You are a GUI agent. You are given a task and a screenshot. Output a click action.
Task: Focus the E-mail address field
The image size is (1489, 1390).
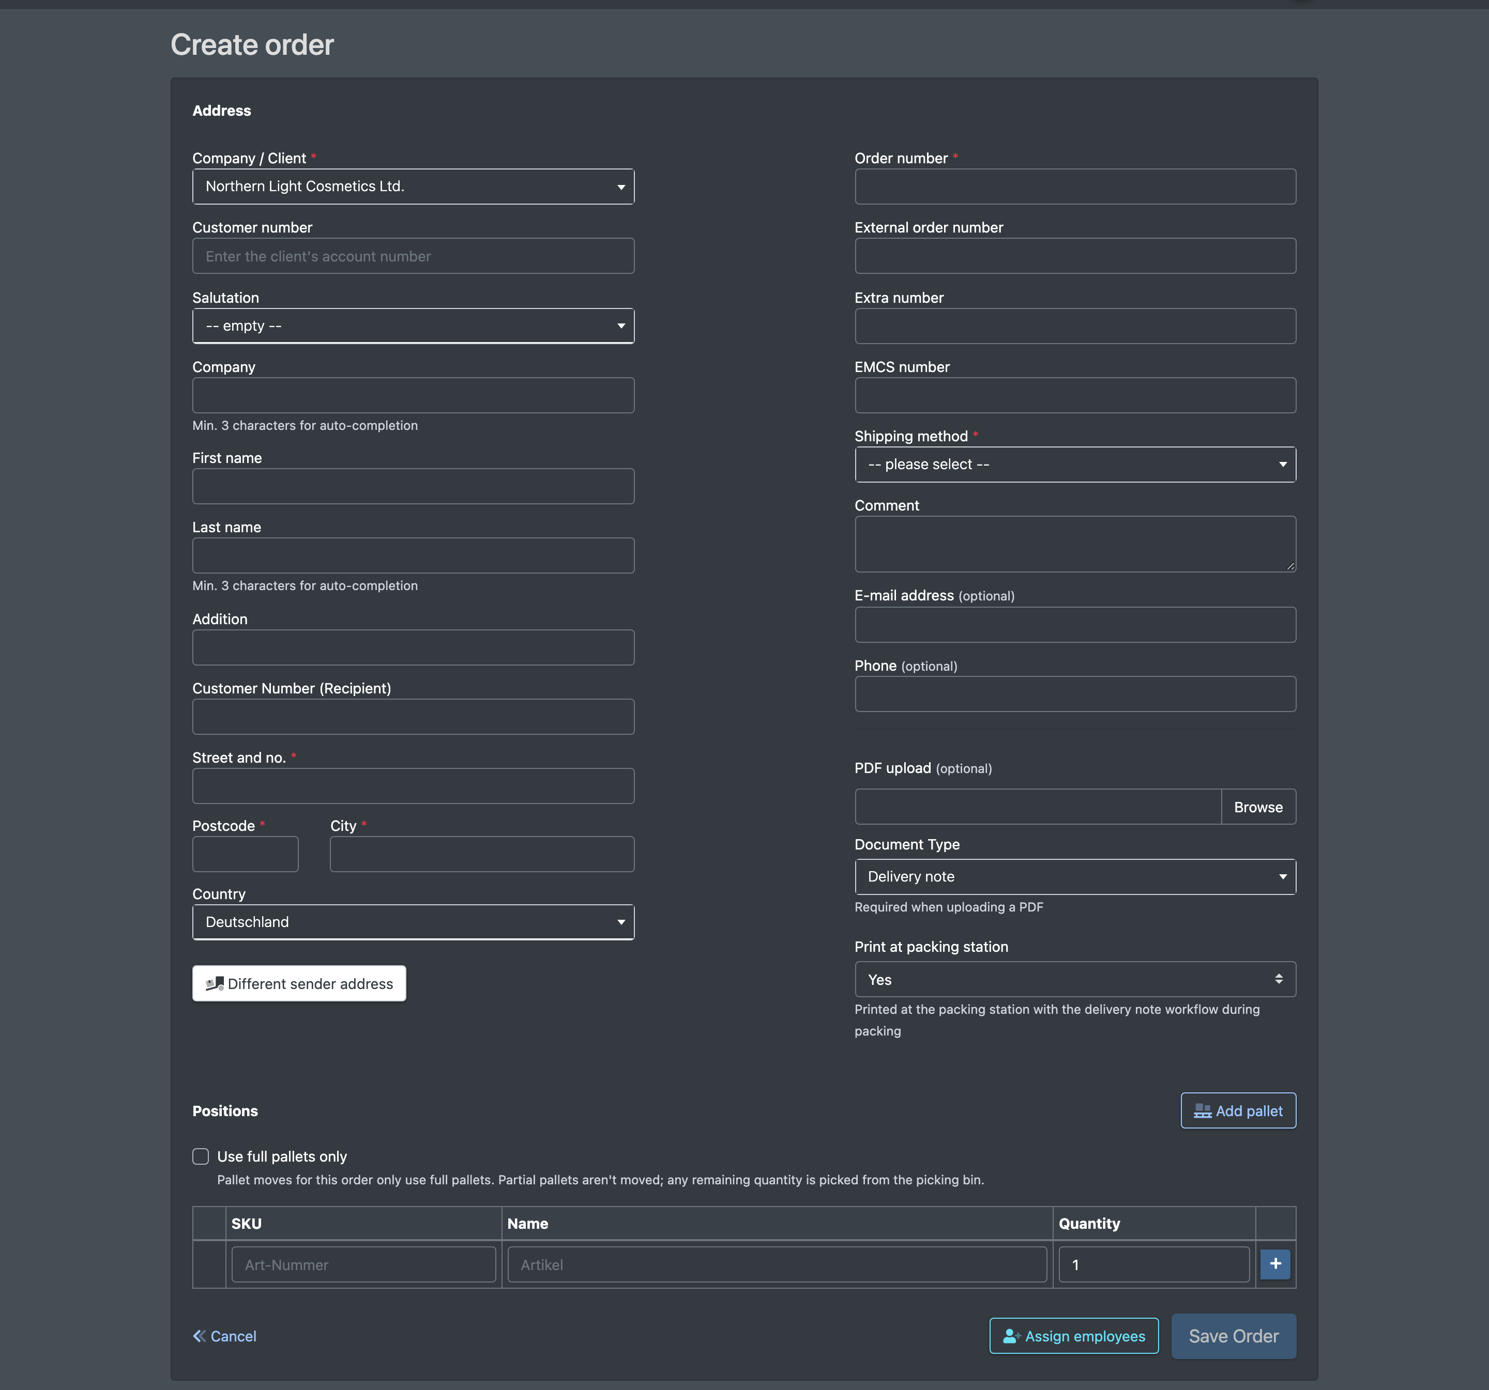pyautogui.click(x=1075, y=624)
